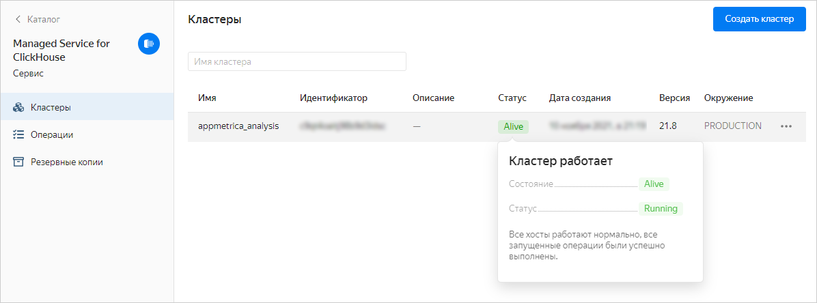Go back via the Каталог chevron
The width and height of the screenshot is (817, 303).
pyautogui.click(x=18, y=19)
